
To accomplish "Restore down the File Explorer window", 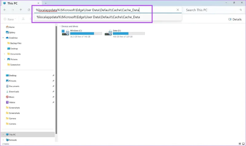I will [x=234, y=3].
